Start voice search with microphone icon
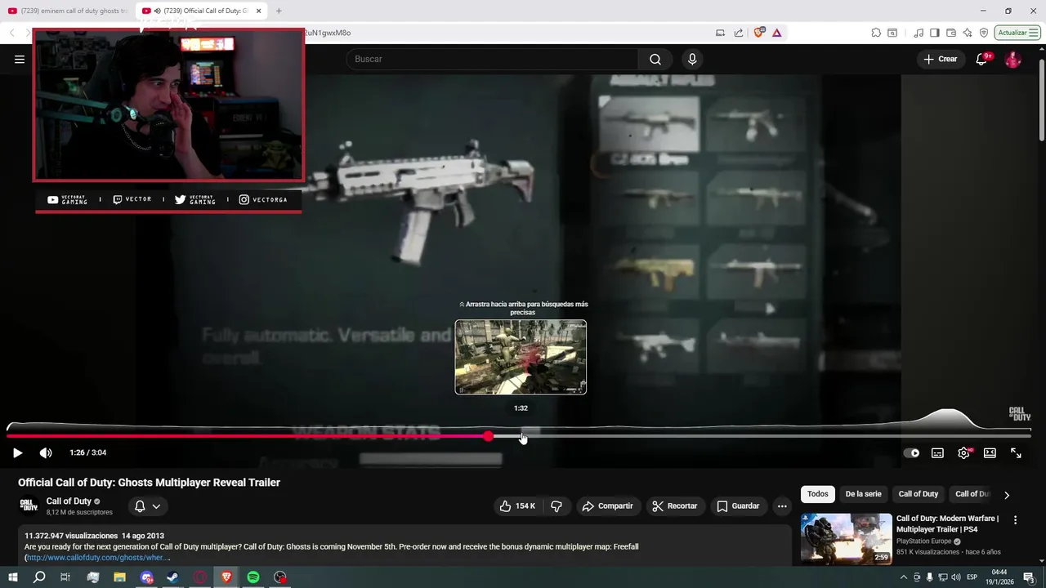The image size is (1046, 588). tap(692, 59)
